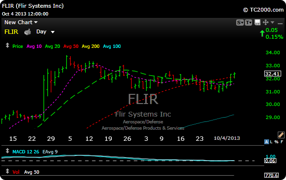Click the date axis label 15

click(x=13, y=139)
